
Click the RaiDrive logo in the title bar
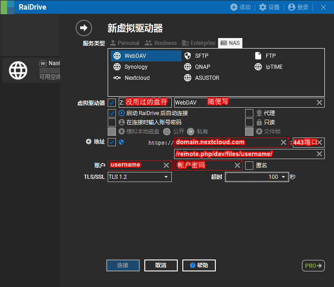7,7
